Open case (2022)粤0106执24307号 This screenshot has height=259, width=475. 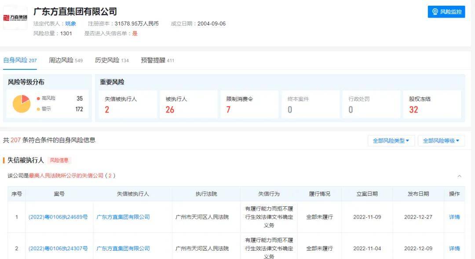coord(58,248)
